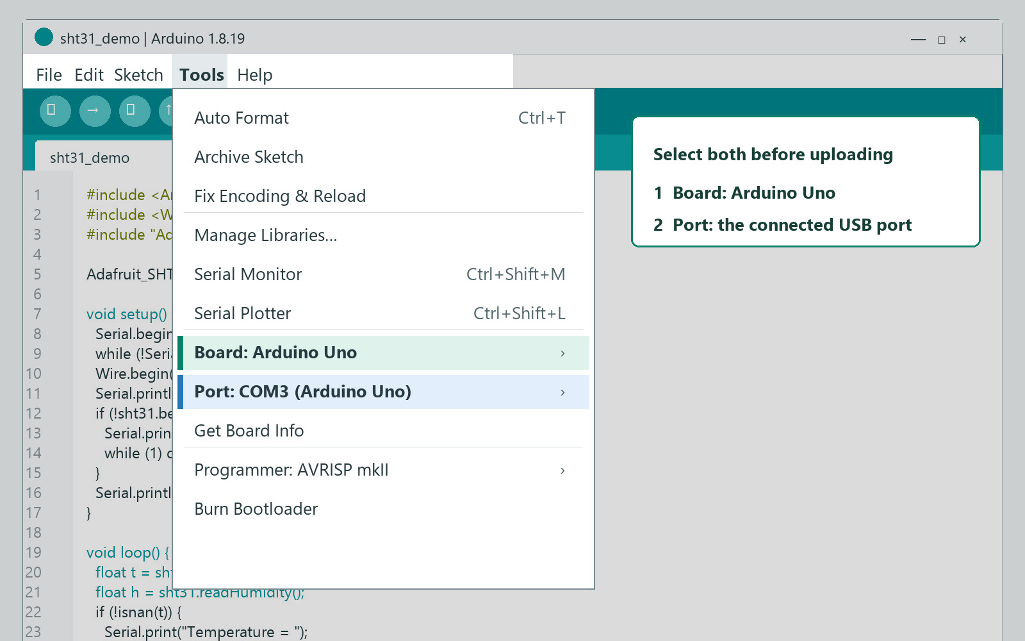1025x641 pixels.
Task: Click line number 23 in the gutter
Action: pos(33,632)
